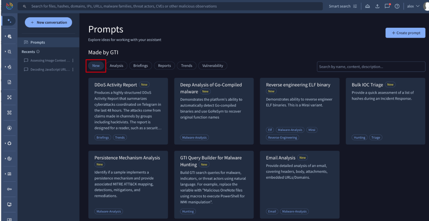Open Deep Analysis of Go-Compiled malware card

click(214, 111)
